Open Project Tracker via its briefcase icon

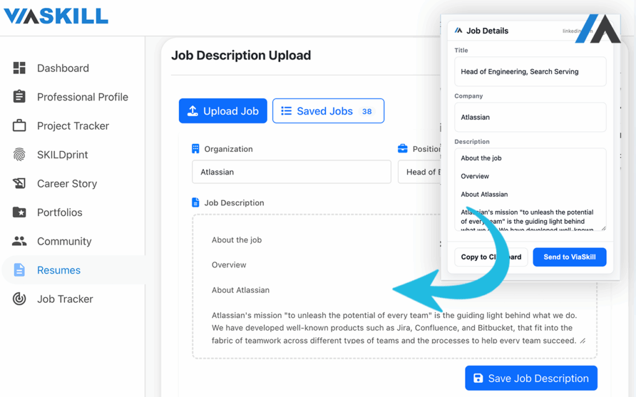(20, 126)
